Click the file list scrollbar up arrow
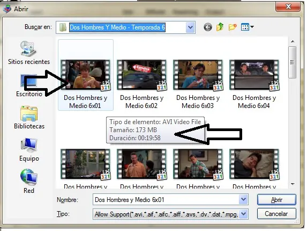Screen dimensions: 307x231 293,41
